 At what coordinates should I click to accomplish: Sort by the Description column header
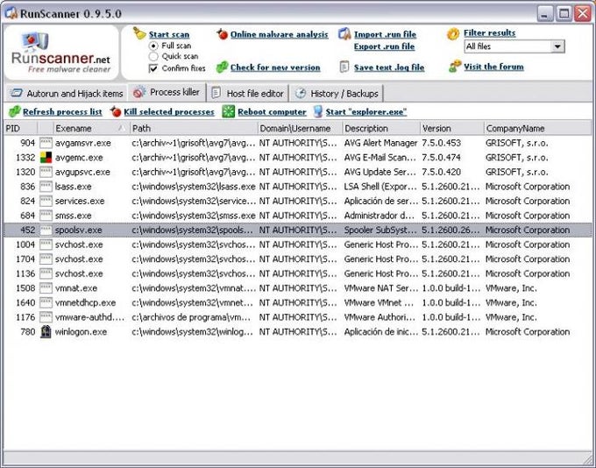pos(381,128)
